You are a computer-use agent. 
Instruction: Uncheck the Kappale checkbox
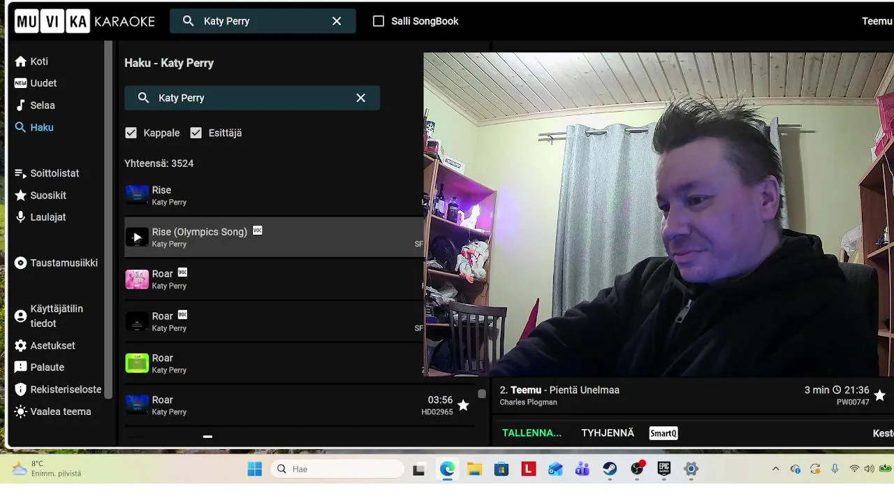(131, 133)
